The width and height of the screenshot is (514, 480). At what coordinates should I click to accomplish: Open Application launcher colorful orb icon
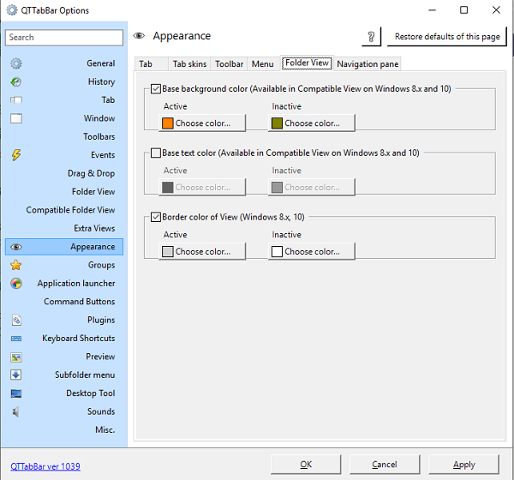click(x=16, y=283)
